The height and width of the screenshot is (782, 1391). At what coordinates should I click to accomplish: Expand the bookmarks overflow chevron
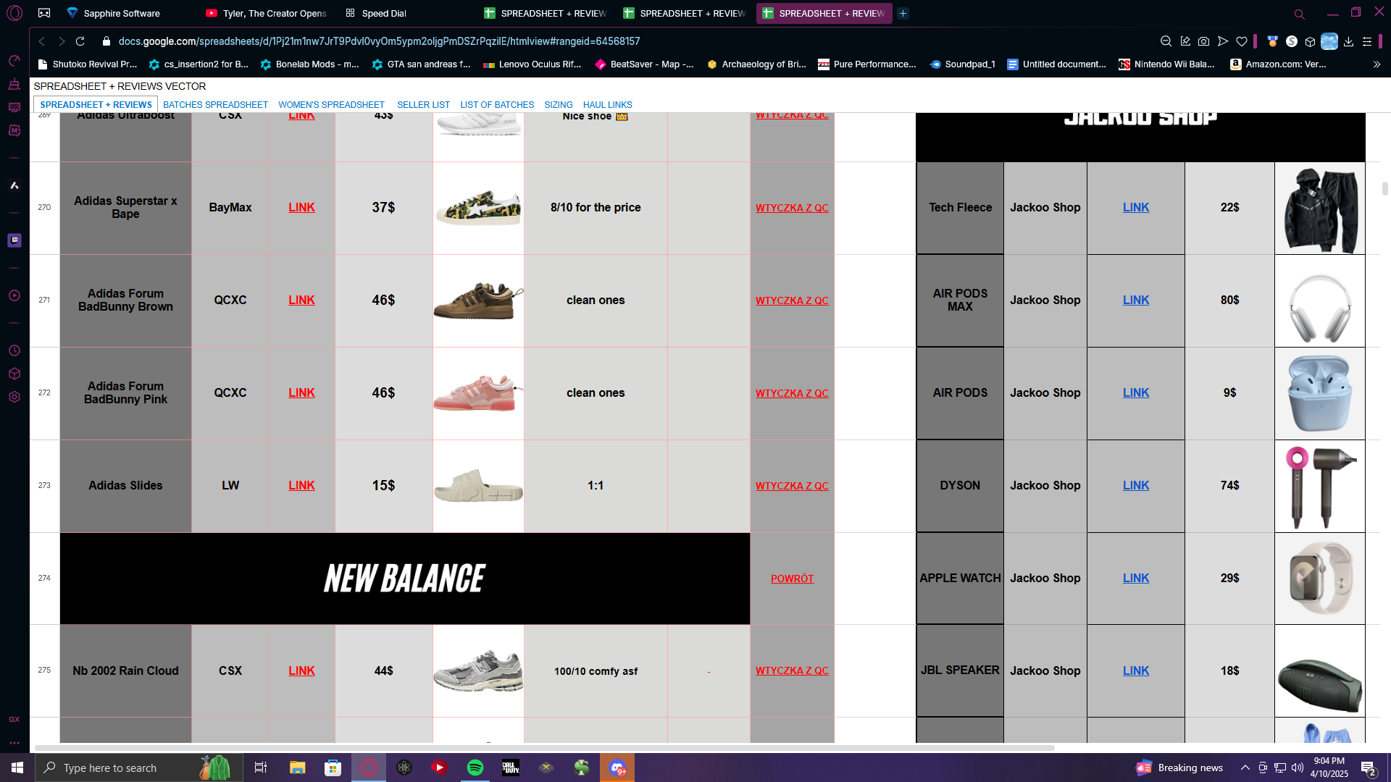[1377, 64]
